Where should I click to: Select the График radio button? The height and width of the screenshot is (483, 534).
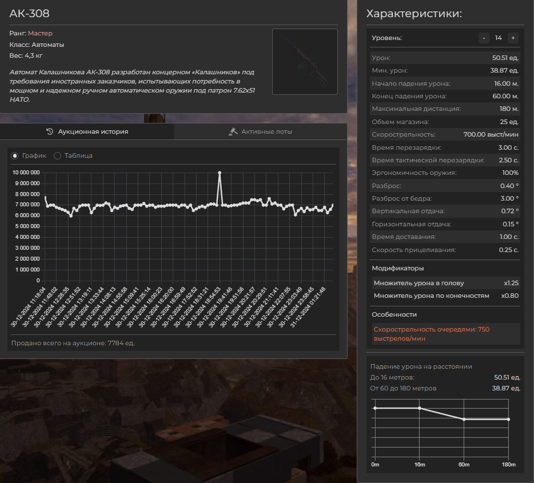pyautogui.click(x=15, y=155)
